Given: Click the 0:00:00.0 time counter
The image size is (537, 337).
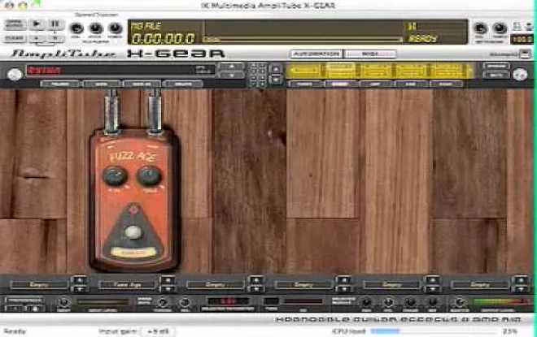Looking at the screenshot, I should click(164, 39).
